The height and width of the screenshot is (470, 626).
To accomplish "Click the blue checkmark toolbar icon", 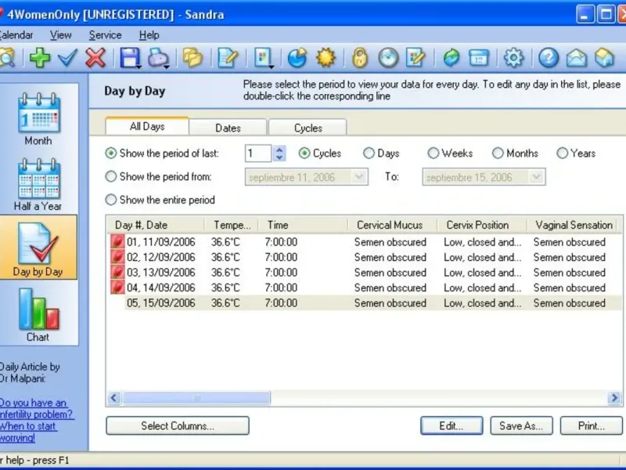I will 67,58.
